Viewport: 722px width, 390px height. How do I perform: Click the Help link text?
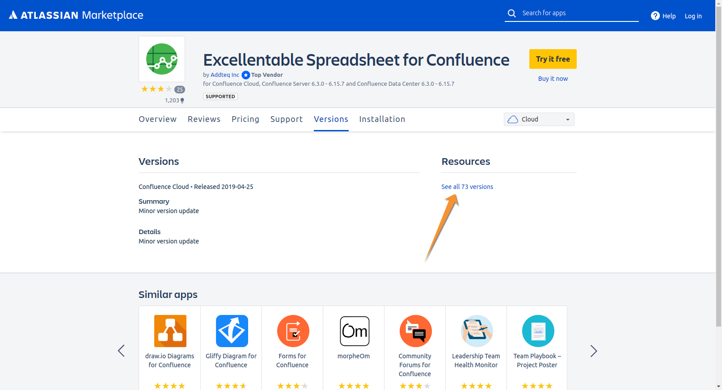pyautogui.click(x=669, y=16)
